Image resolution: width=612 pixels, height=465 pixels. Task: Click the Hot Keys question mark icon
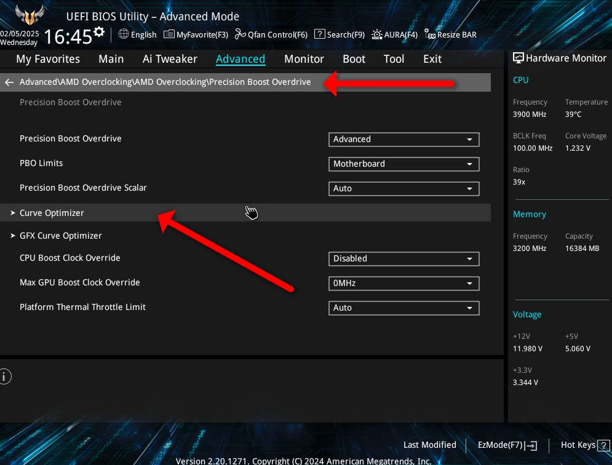[603, 445]
